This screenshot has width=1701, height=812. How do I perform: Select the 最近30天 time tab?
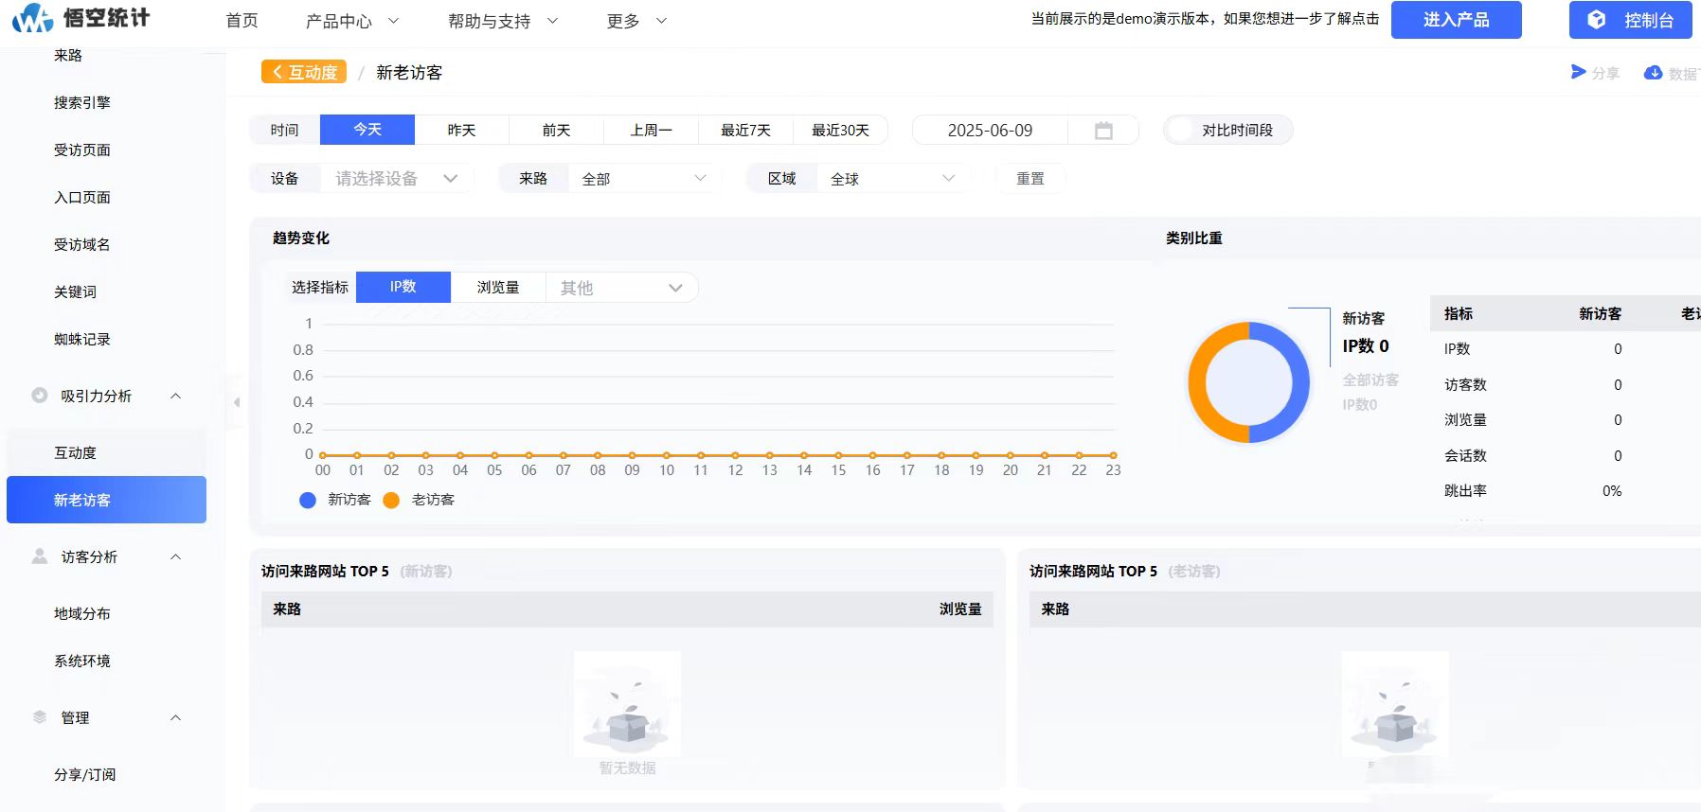pos(841,130)
